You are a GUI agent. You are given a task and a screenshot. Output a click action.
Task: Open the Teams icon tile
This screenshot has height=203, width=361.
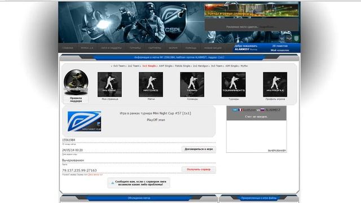click(x=192, y=85)
